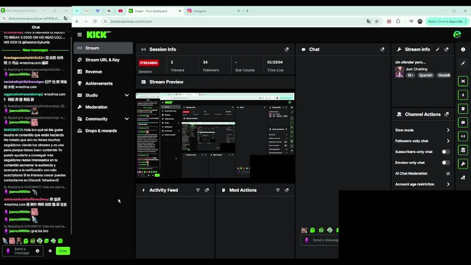Open chat settings gear in popout chat window

pos(50,251)
